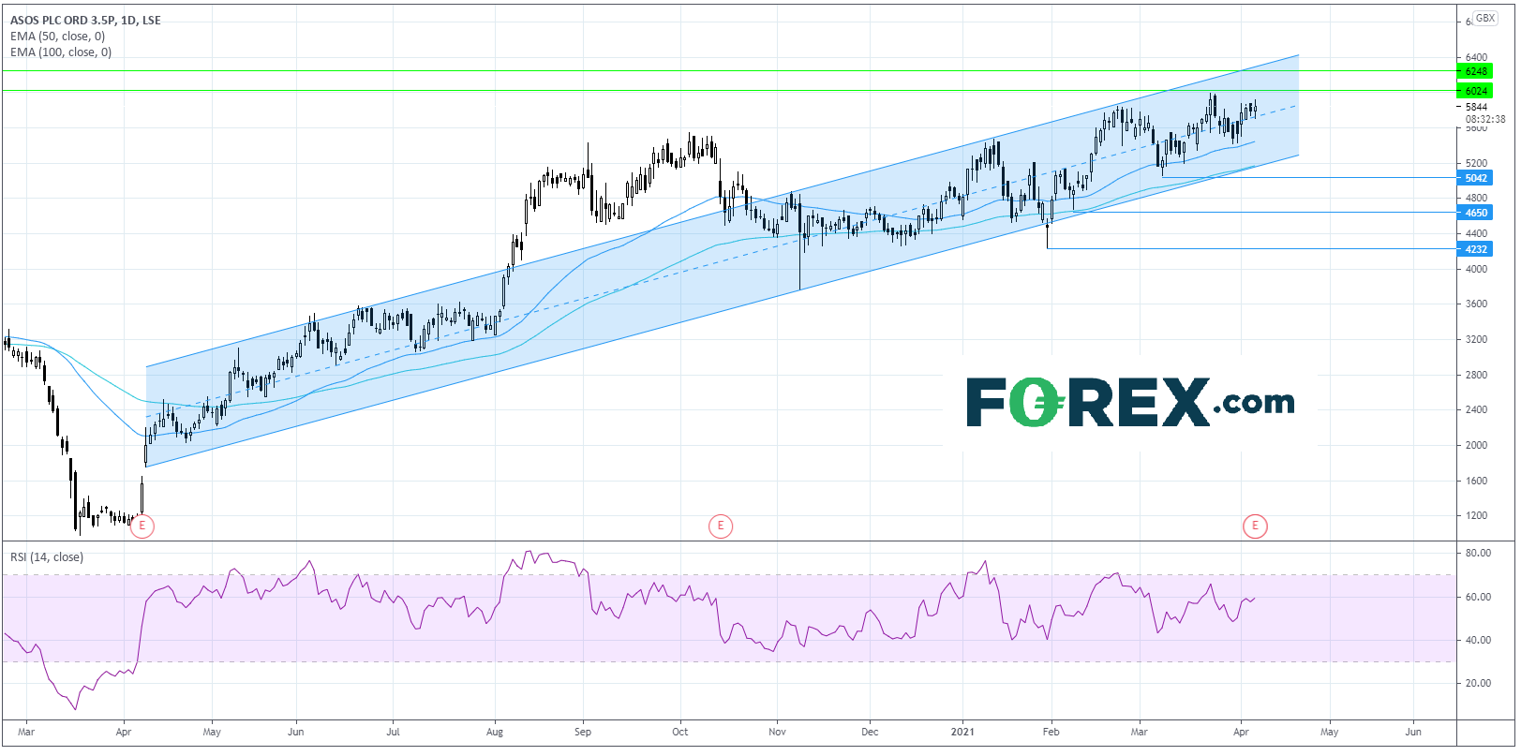Click the 08:32:38 countdown timer
Image resolution: width=1521 pixels, height=756 pixels.
point(1485,120)
